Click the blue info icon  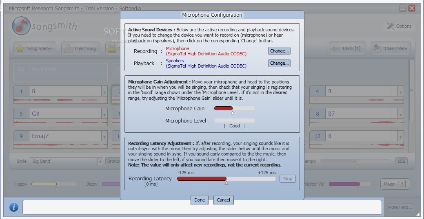[14, 207]
